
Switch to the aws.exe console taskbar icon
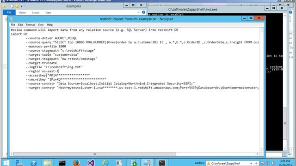pos(162,163)
